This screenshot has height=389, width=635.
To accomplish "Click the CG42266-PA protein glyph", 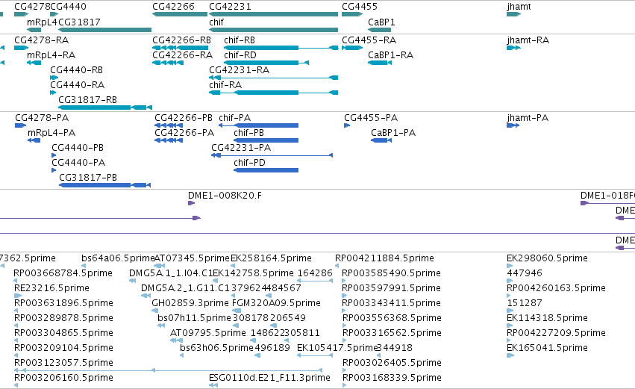I will point(169,140).
